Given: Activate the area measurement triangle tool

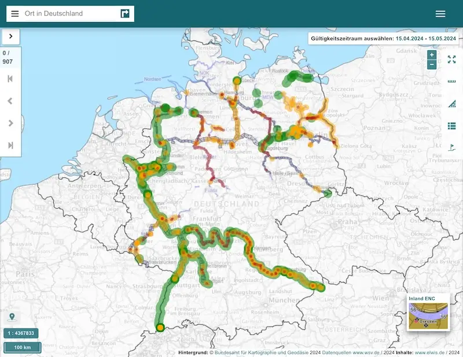Looking at the screenshot, I should (x=451, y=104).
